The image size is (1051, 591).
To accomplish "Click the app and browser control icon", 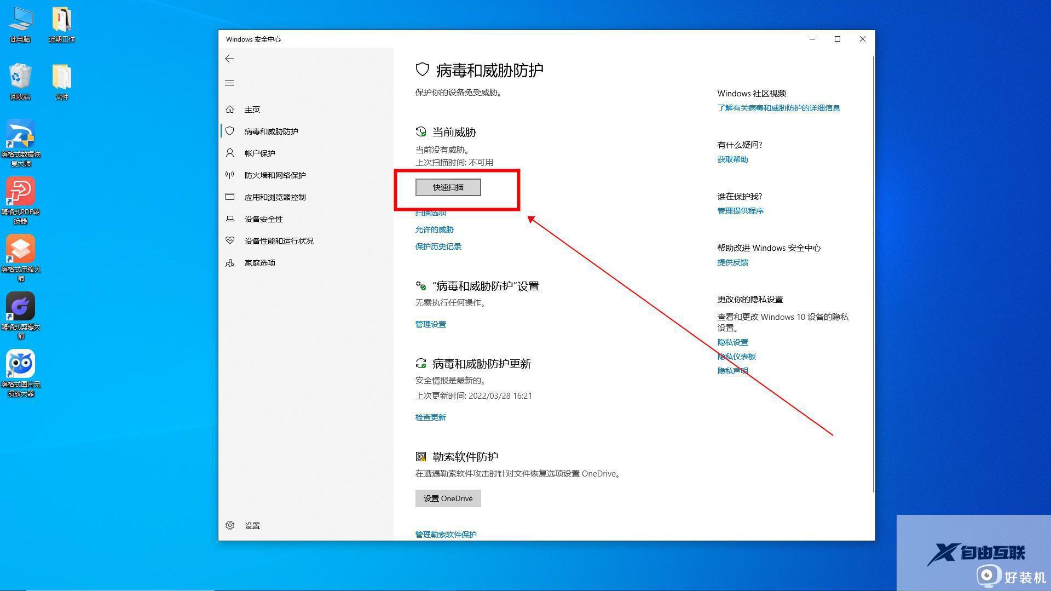I will (230, 197).
